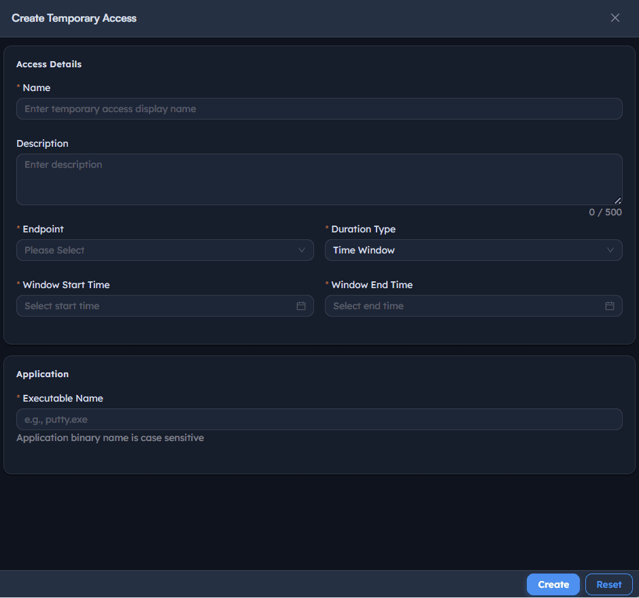
Task: Click the Window Start Time calendar icon
Action: coord(301,306)
